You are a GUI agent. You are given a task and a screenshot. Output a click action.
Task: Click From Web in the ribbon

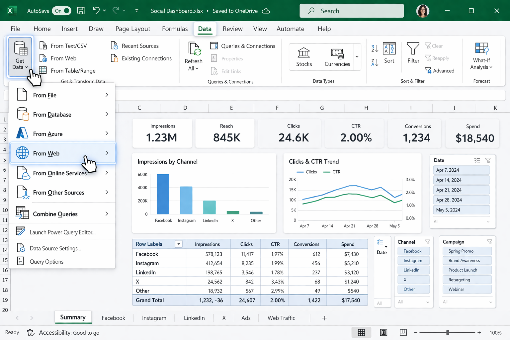point(58,58)
